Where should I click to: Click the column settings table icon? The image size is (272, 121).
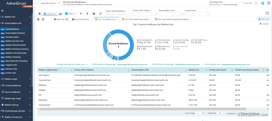(267, 13)
